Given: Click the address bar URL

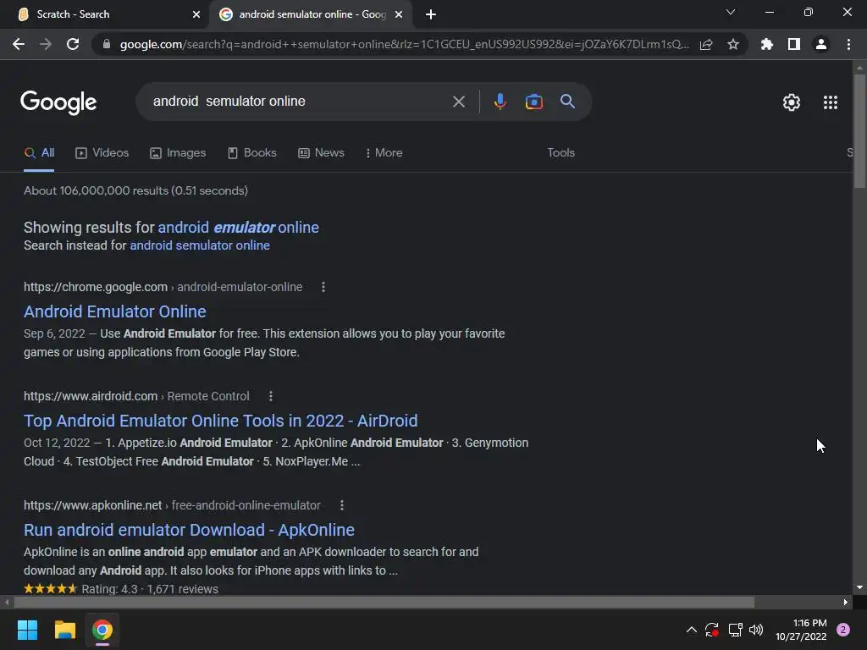Looking at the screenshot, I should [x=404, y=44].
